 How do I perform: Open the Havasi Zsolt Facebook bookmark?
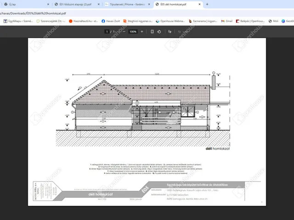(x=111, y=21)
